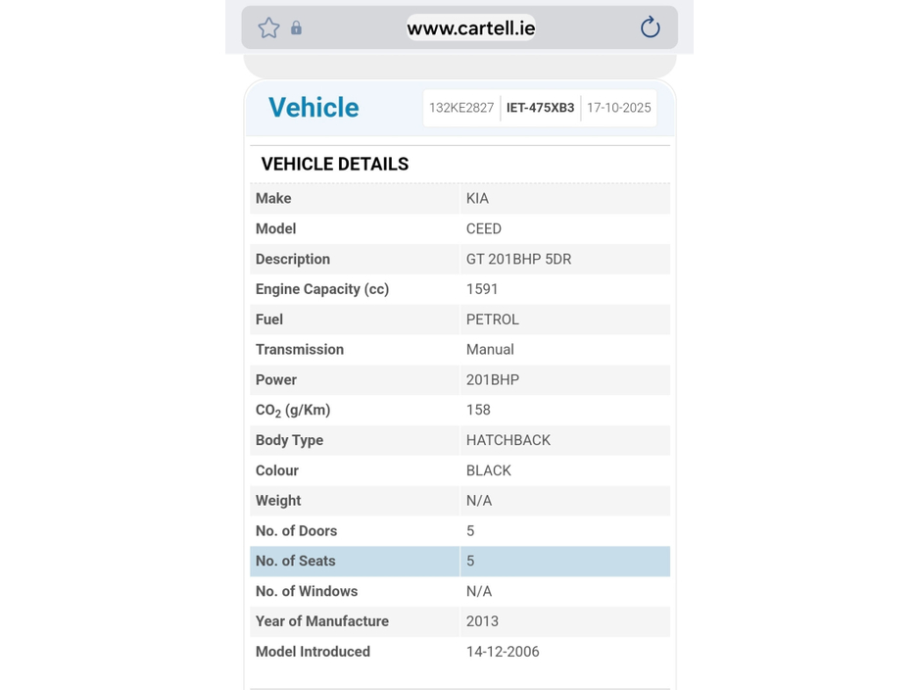919x690 pixels.
Task: Click the Model Introduced date 14-12-2006
Action: (503, 652)
